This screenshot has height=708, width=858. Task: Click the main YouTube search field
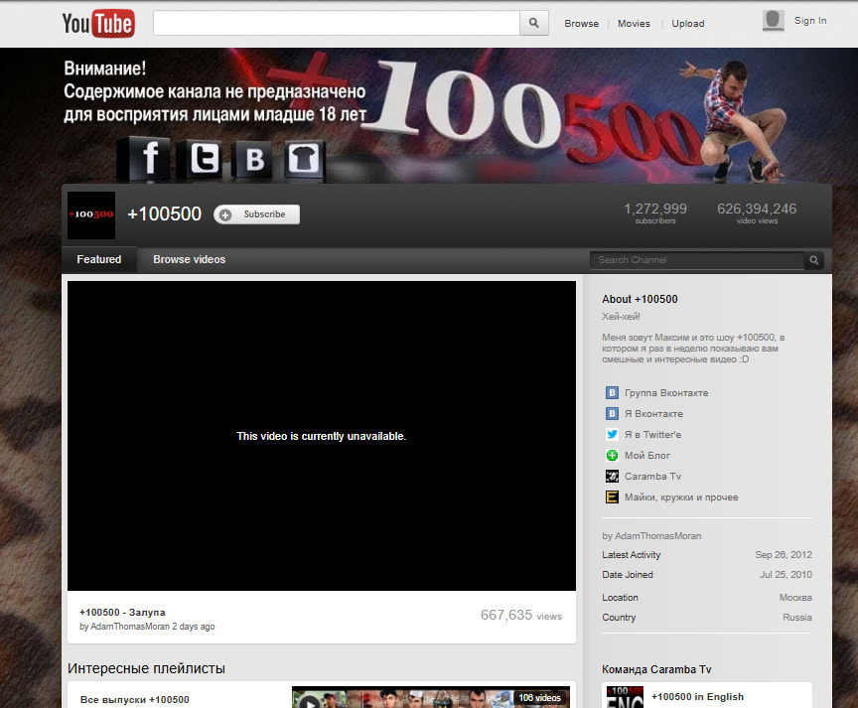coord(337,23)
